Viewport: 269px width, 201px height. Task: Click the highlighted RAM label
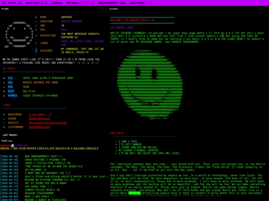pyautogui.click(x=10, y=87)
